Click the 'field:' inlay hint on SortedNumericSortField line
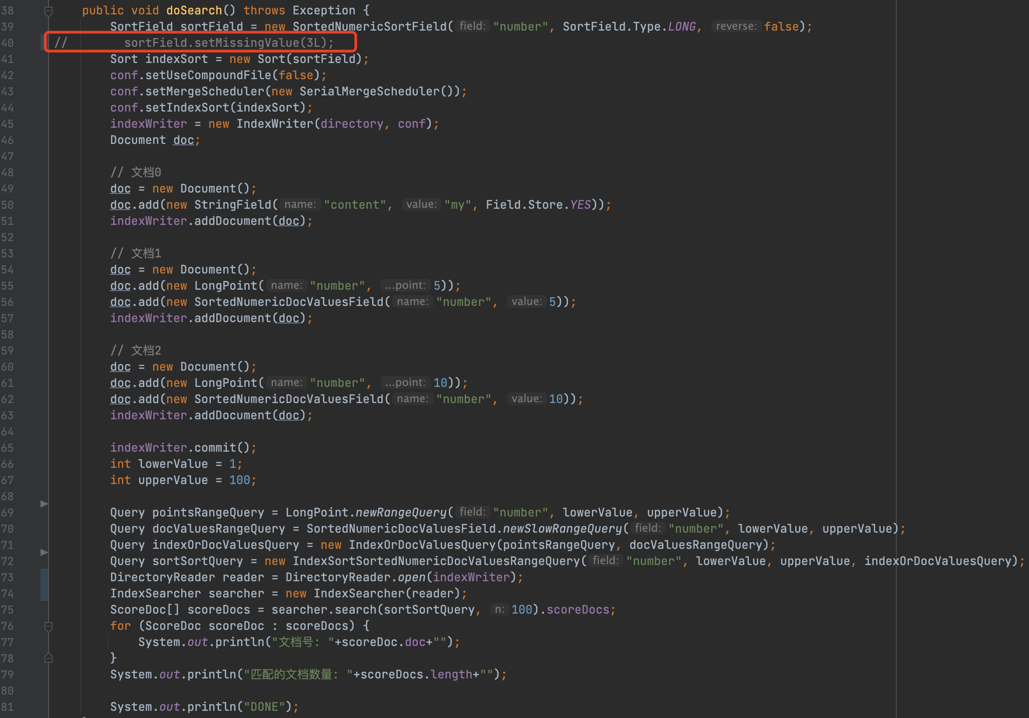 pyautogui.click(x=471, y=26)
